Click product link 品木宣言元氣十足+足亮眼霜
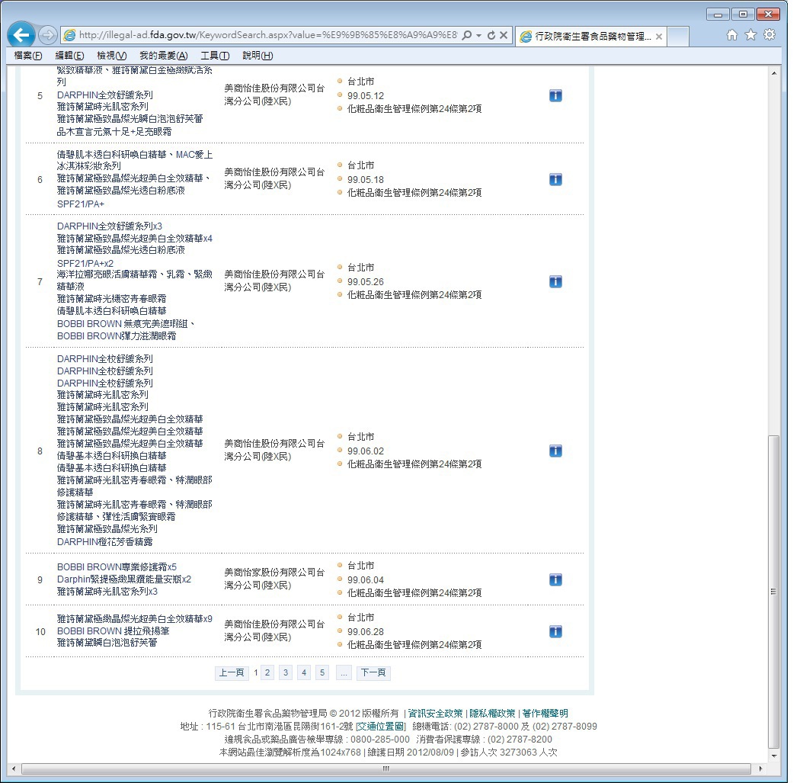The width and height of the screenshot is (803, 783). [x=114, y=132]
